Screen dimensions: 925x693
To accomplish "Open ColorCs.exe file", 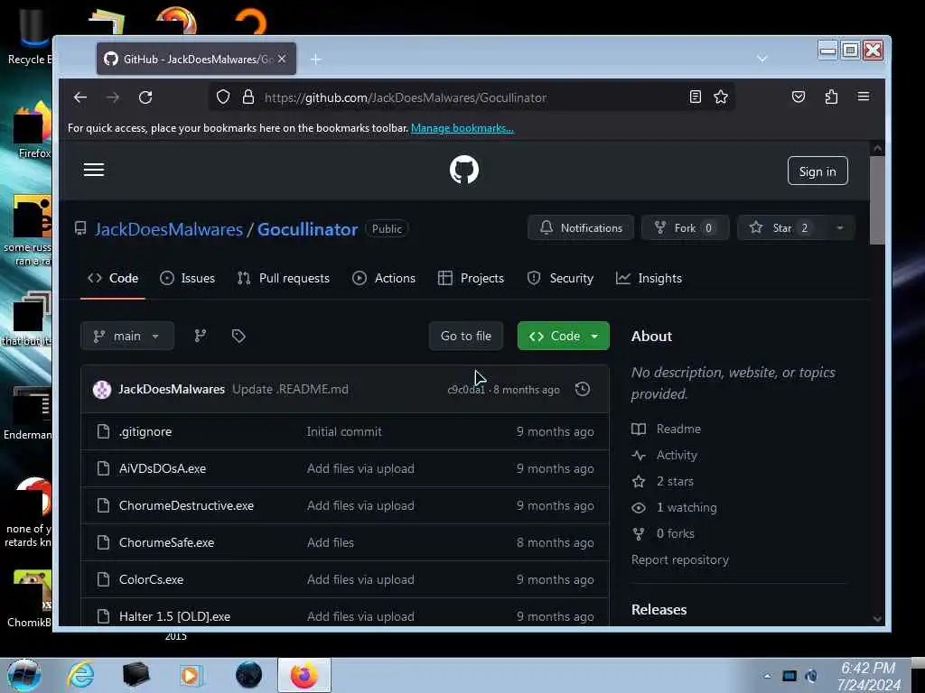I will [x=151, y=580].
